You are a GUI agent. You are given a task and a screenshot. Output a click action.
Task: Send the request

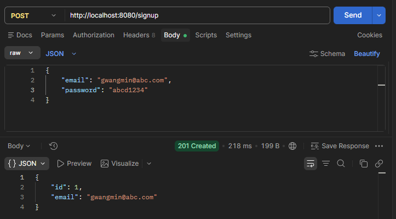(x=353, y=15)
